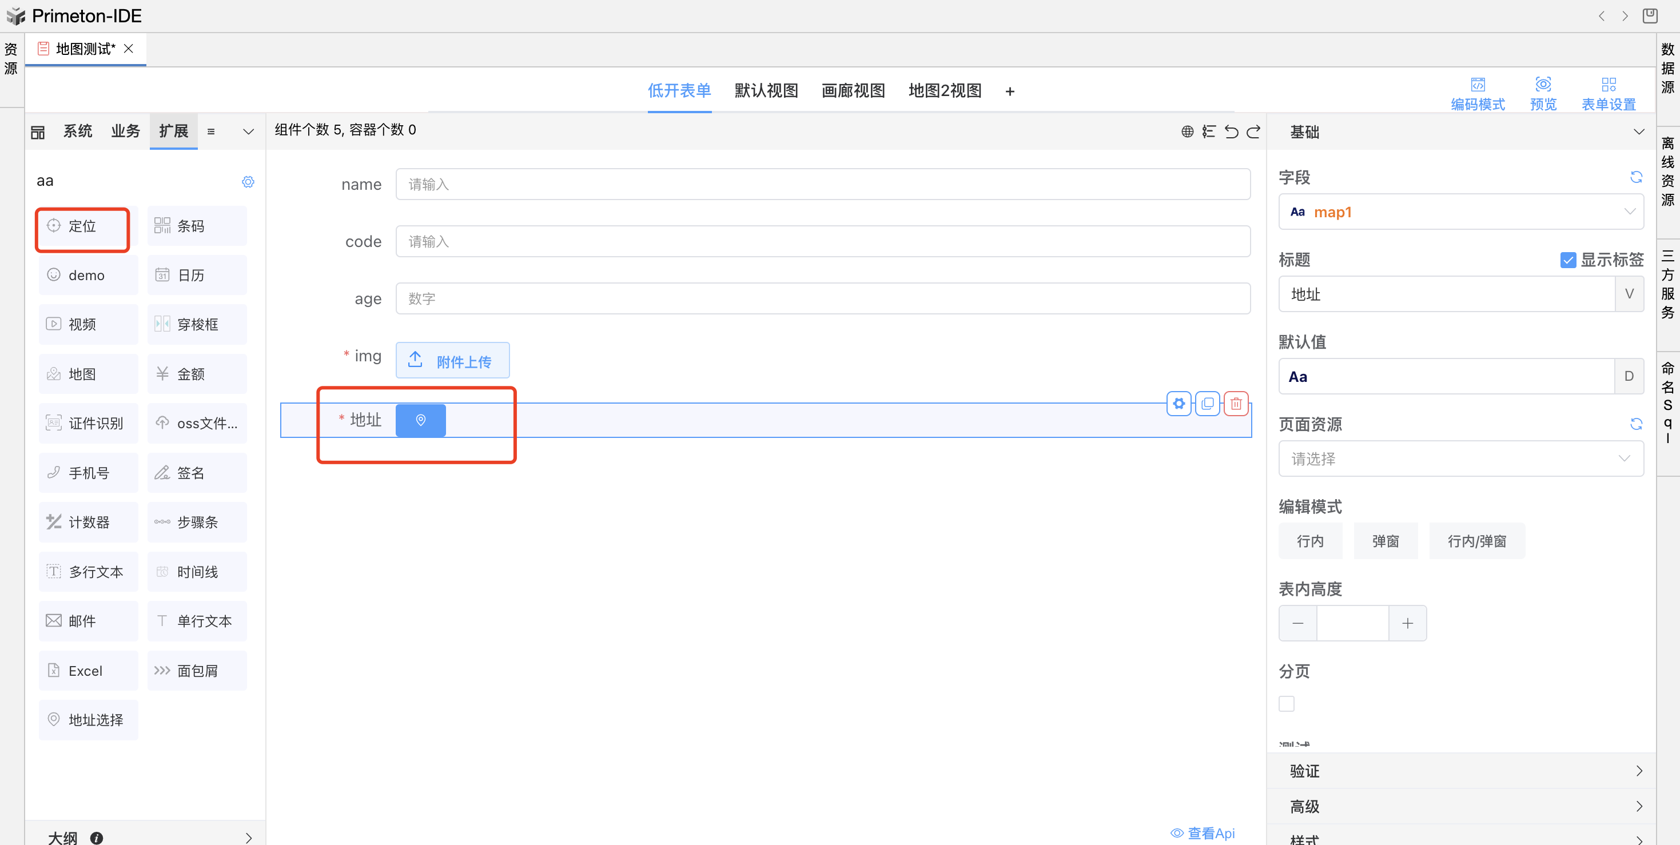
Task: Refresh the 字段 field list
Action: 1635,177
